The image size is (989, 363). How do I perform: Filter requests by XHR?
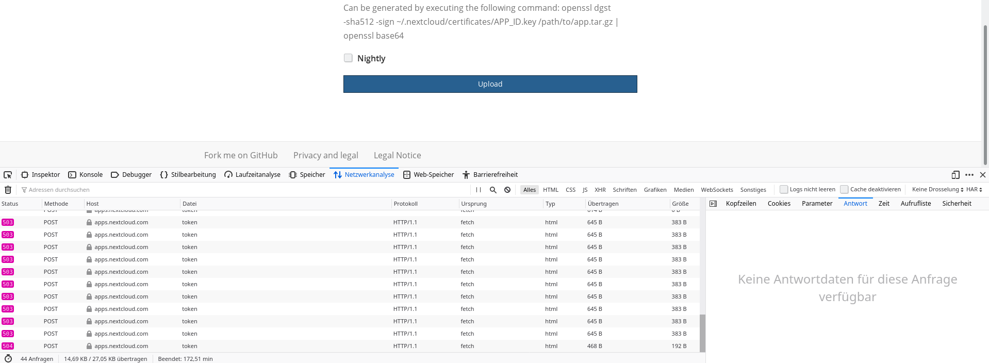coord(600,190)
